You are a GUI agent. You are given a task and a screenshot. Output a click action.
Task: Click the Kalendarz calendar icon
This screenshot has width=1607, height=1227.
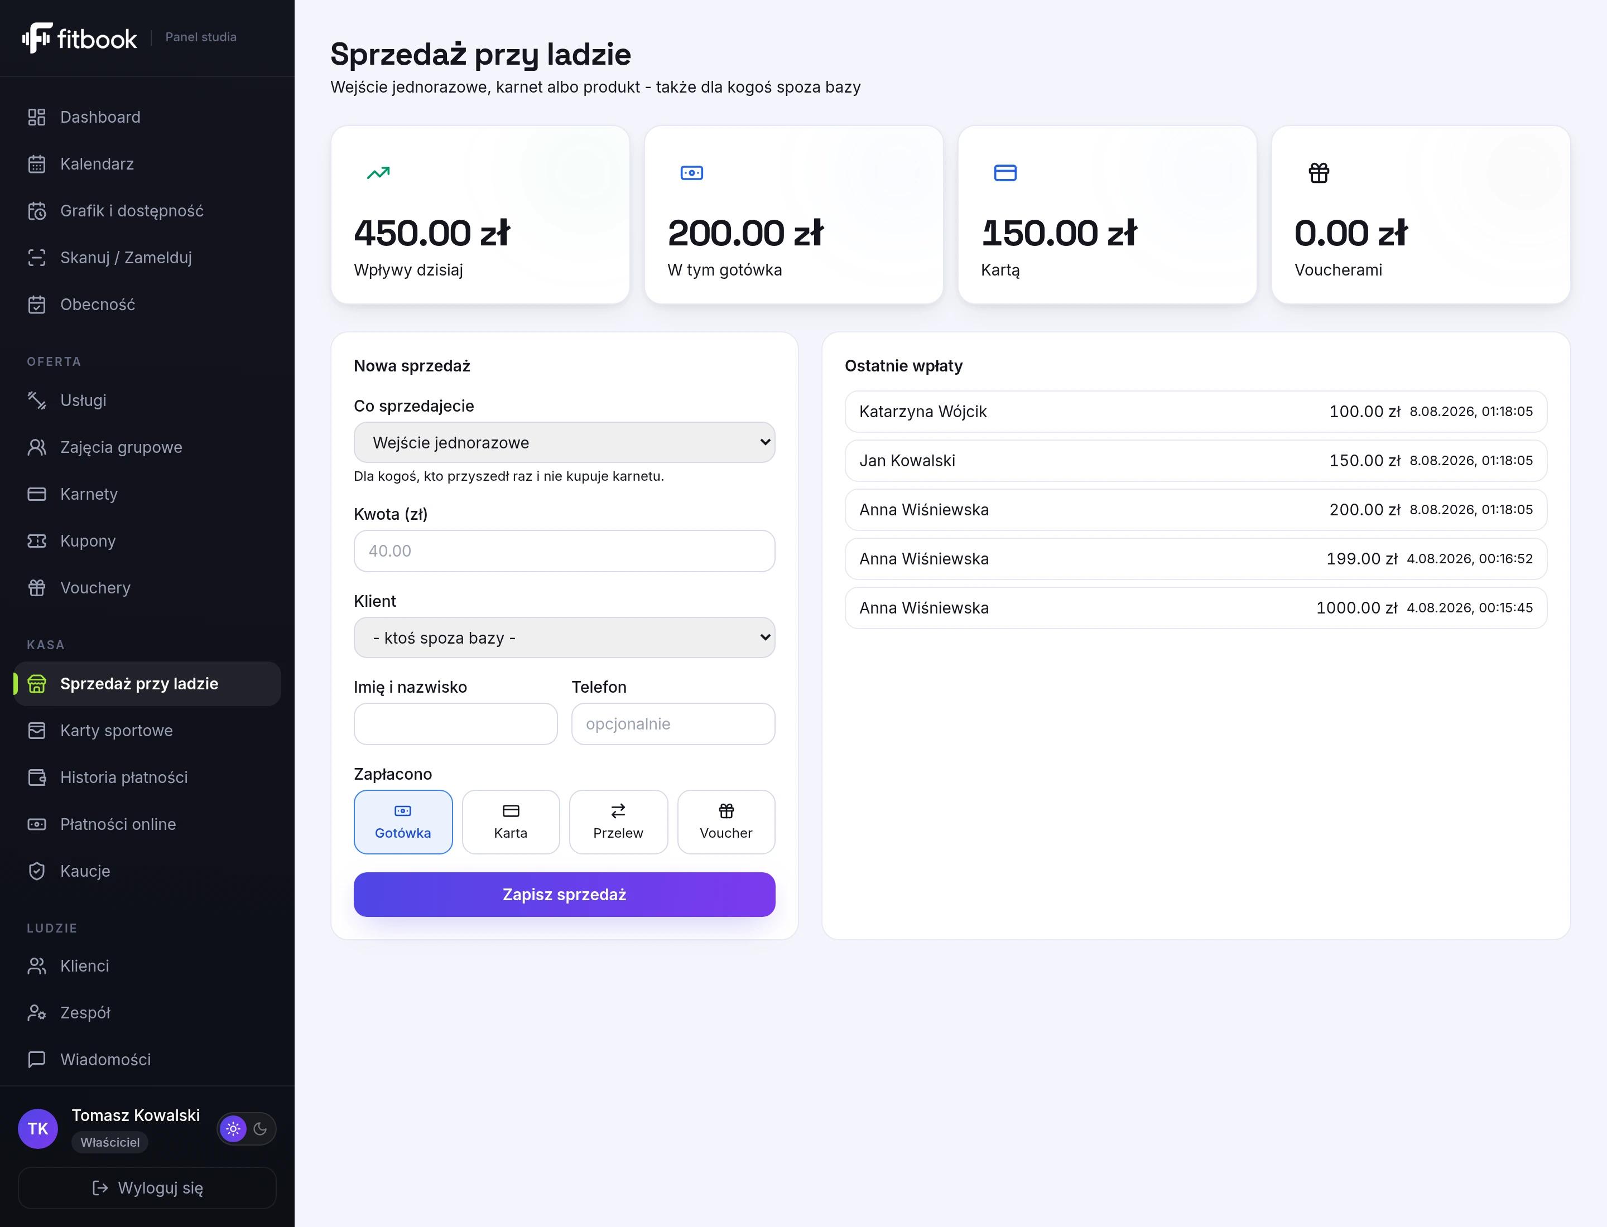coord(36,163)
